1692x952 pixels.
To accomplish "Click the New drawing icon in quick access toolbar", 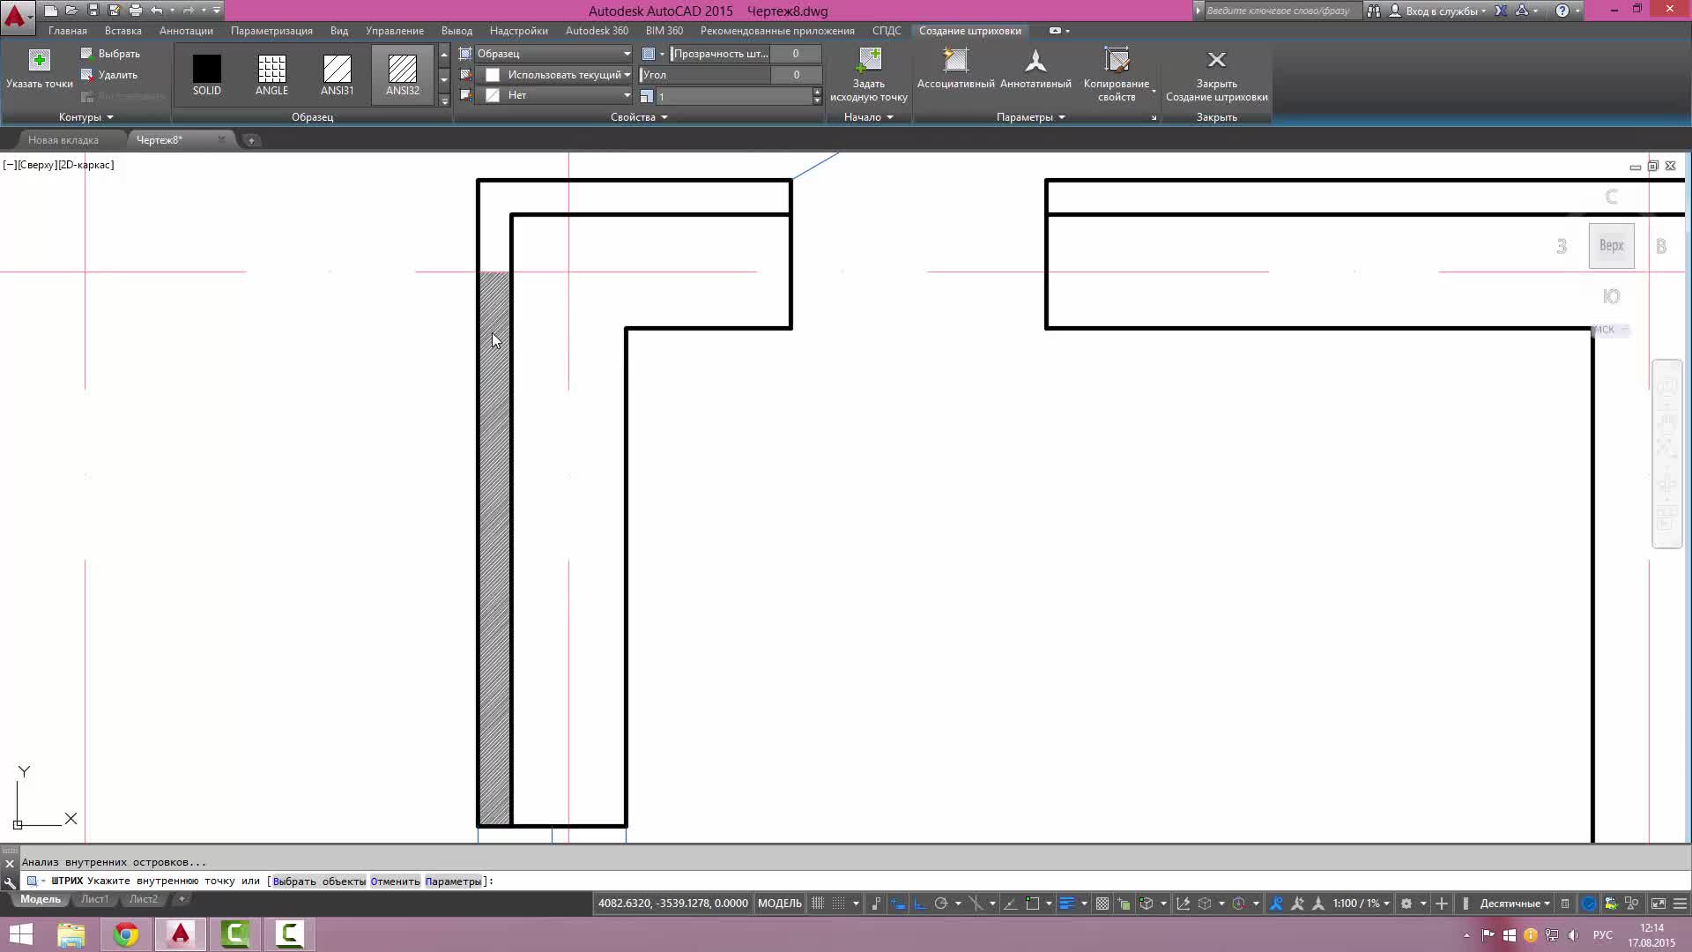I will 51,11.
